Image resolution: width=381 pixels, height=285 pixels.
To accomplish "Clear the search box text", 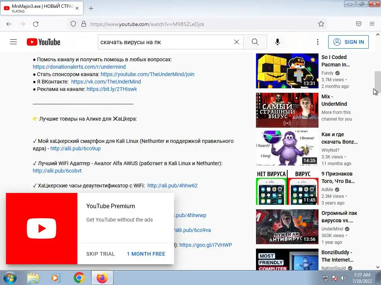I will click(236, 42).
